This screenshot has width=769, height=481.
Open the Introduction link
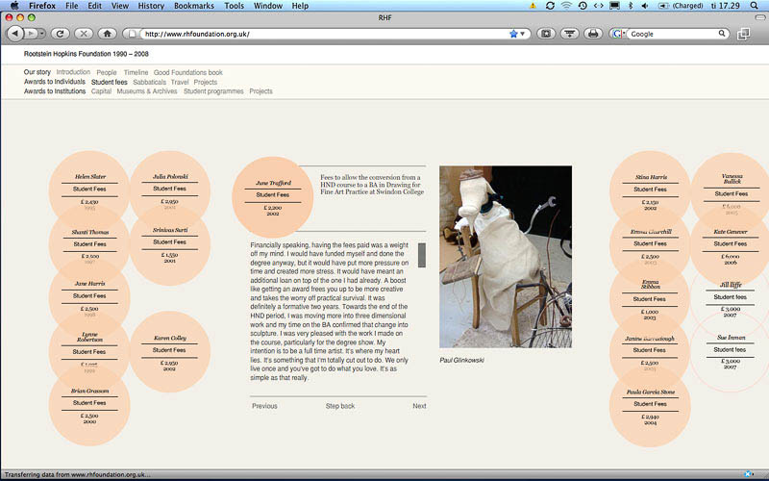(x=73, y=72)
